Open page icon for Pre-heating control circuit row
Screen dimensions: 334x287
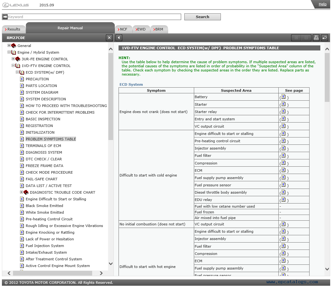(283, 140)
